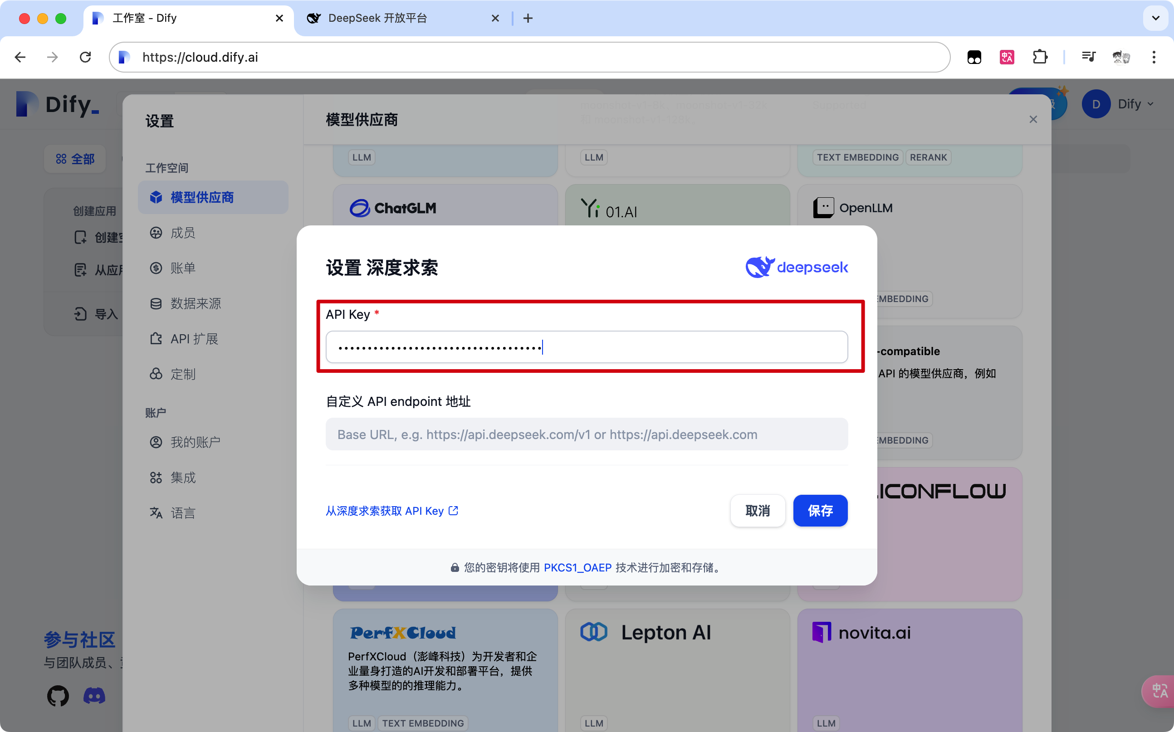The image size is (1174, 732).
Task: Click the 集成 grid icon
Action: pos(156,478)
